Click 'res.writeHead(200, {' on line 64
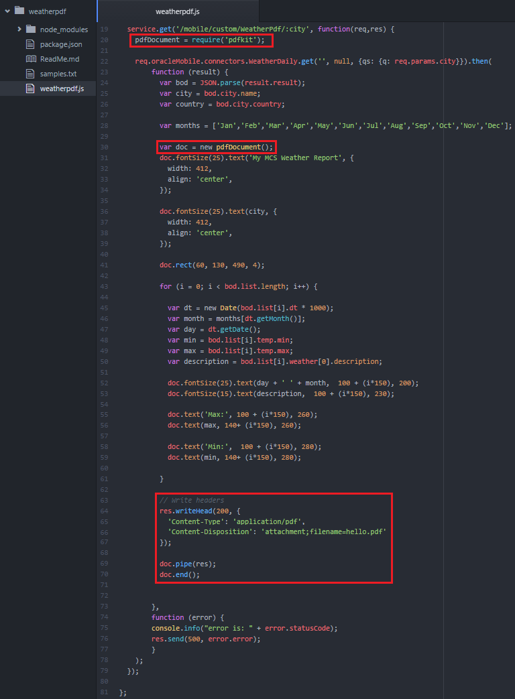 click(x=200, y=511)
